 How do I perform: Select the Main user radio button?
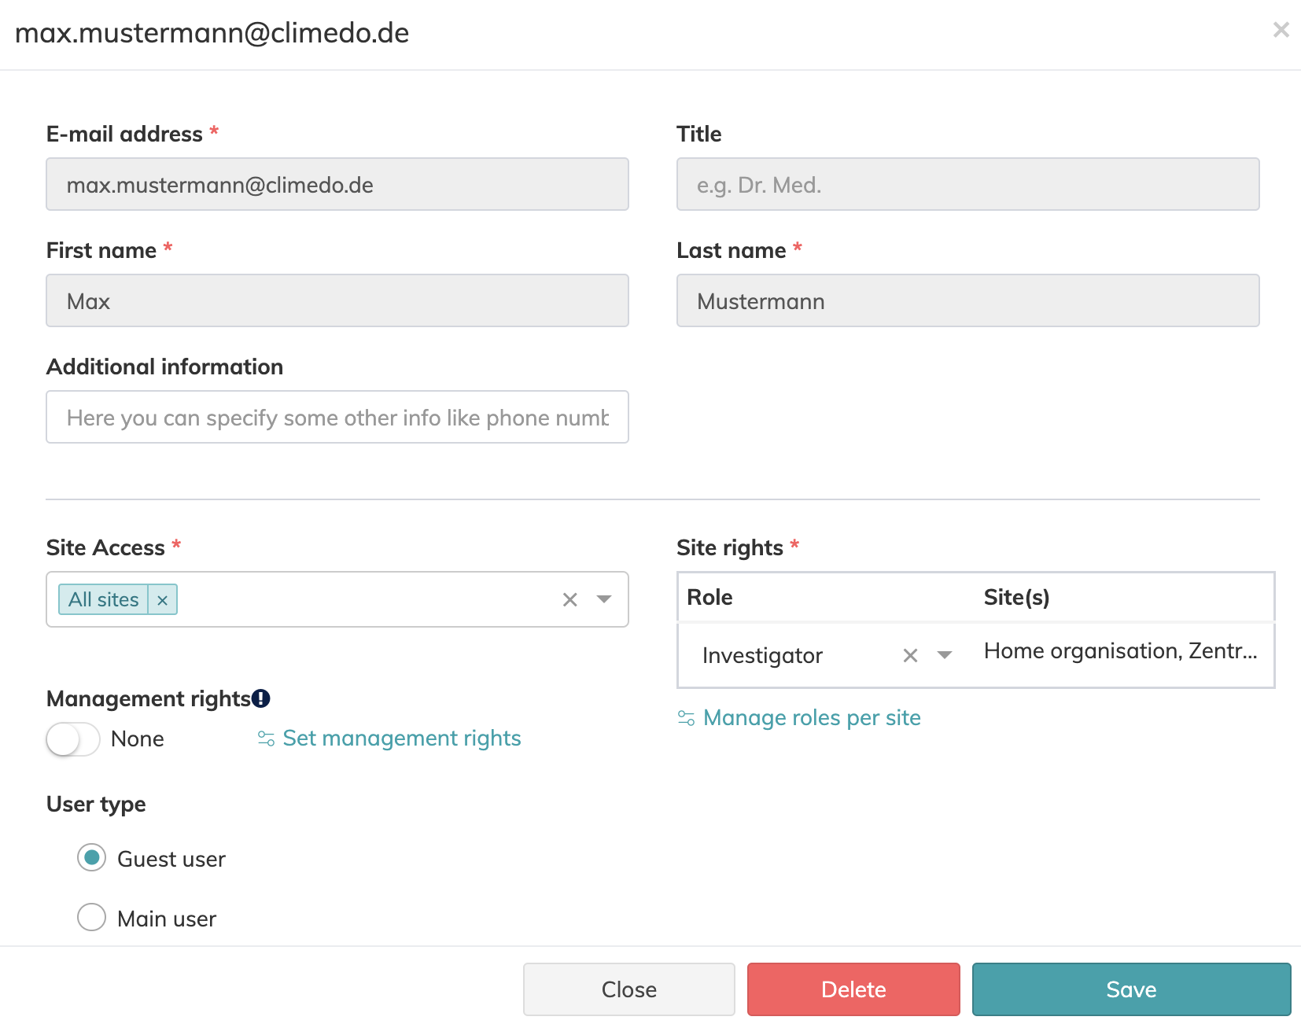[x=92, y=917]
